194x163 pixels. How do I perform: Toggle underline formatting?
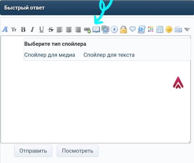[42, 30]
